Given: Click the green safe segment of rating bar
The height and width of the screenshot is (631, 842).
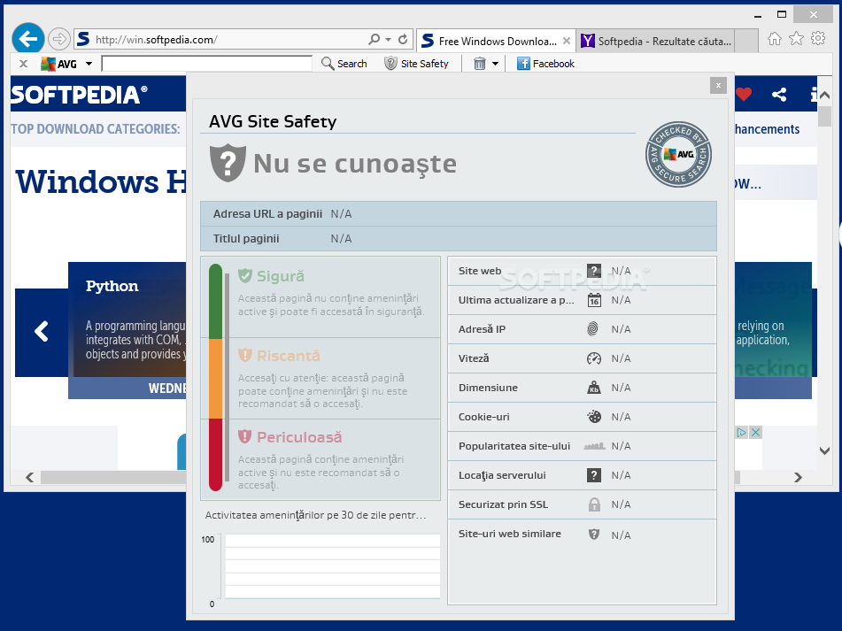Looking at the screenshot, I should click(215, 302).
